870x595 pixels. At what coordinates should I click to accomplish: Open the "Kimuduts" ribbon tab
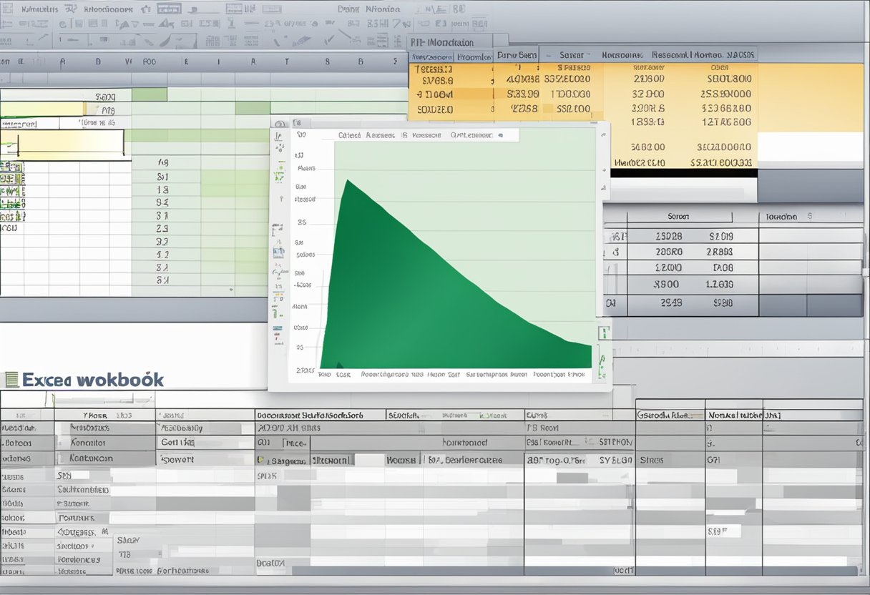[40, 10]
